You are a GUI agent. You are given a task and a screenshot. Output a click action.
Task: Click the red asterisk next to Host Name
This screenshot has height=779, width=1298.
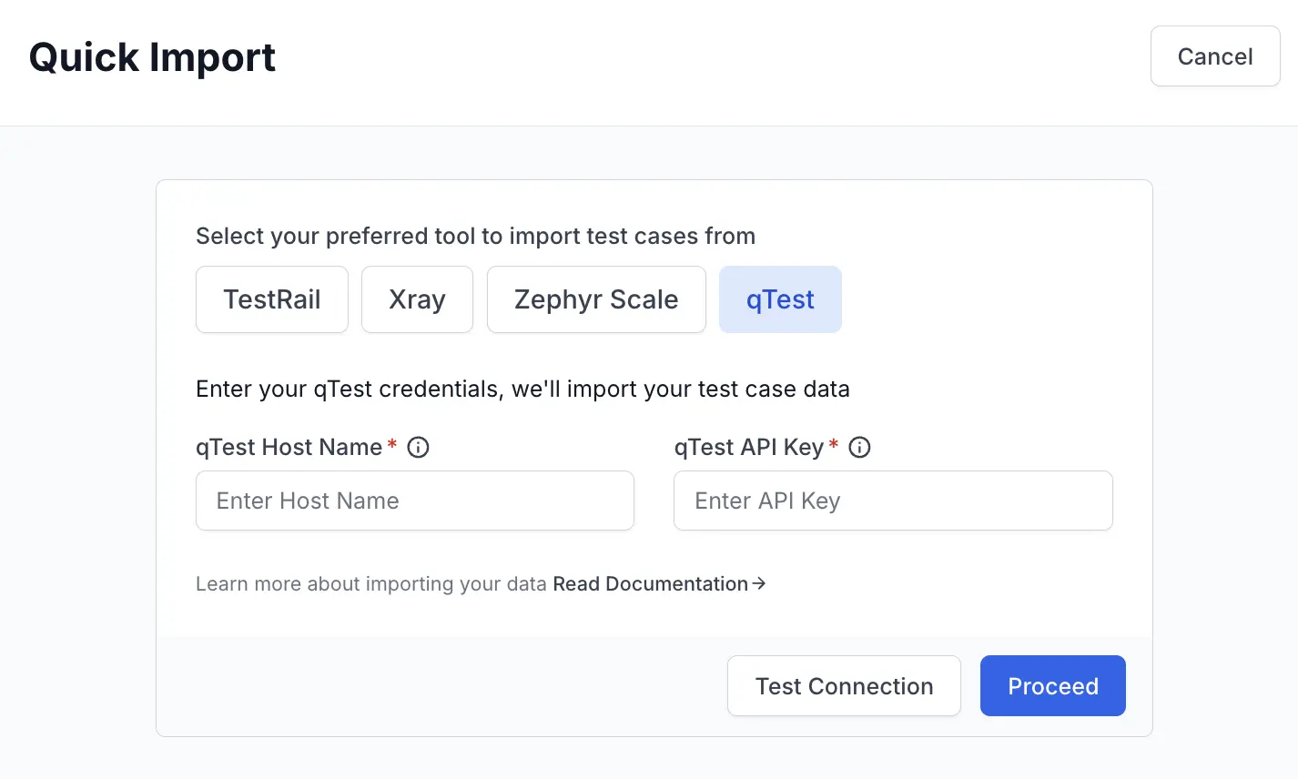click(392, 444)
